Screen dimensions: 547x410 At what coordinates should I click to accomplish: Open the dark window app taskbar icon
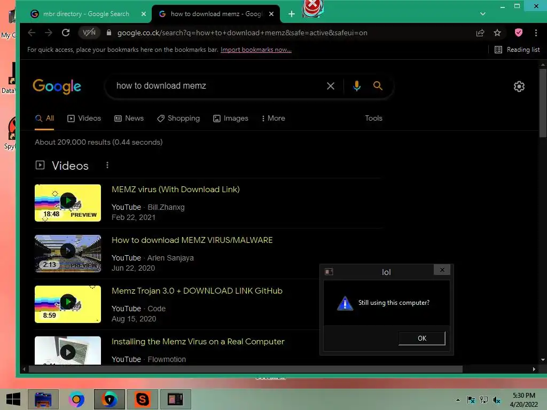[x=175, y=399]
